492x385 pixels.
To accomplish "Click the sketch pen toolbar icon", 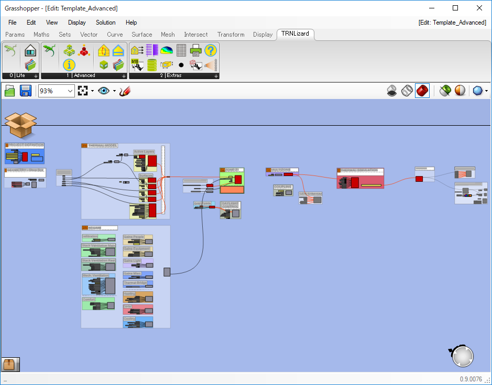I will pyautogui.click(x=125, y=91).
